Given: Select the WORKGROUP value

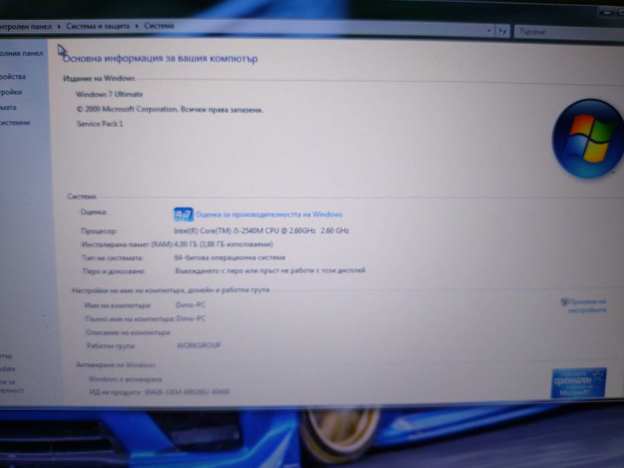Looking at the screenshot, I should [x=199, y=345].
